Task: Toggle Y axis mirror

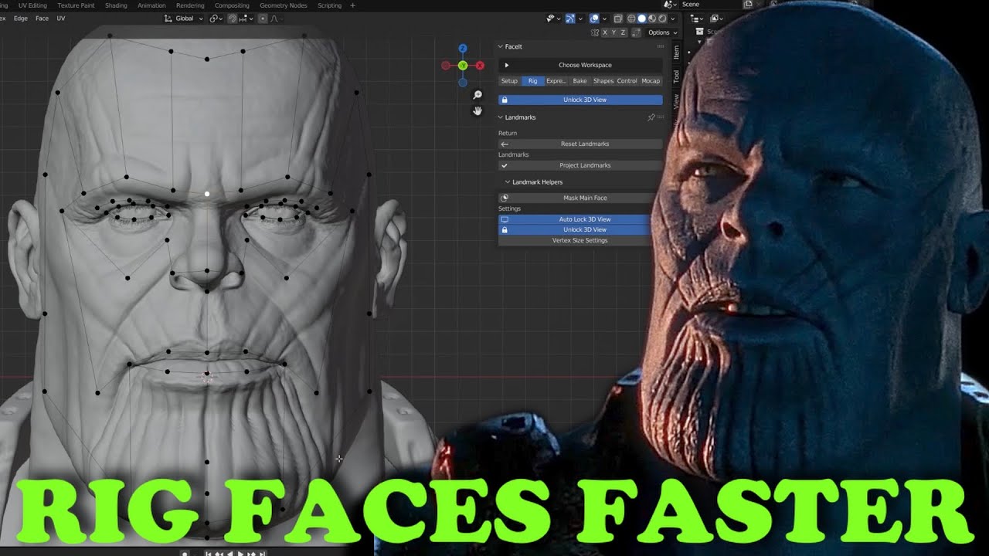Action: tap(614, 32)
